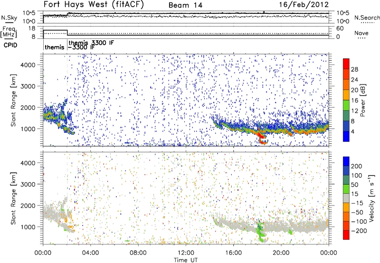Click the '200' tick on Velocity colorbar
Image resolution: width=380 pixels, height=263 pixels.
[356, 166]
